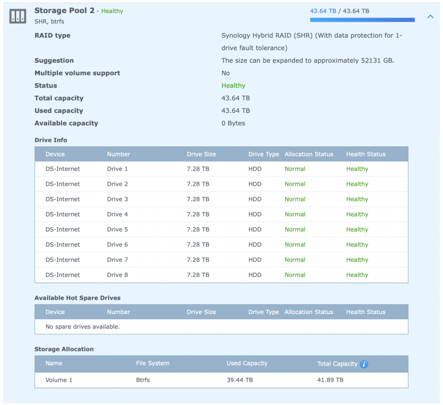Select Volume 1 in Storage Allocation
This screenshot has width=443, height=405.
pos(59,380)
